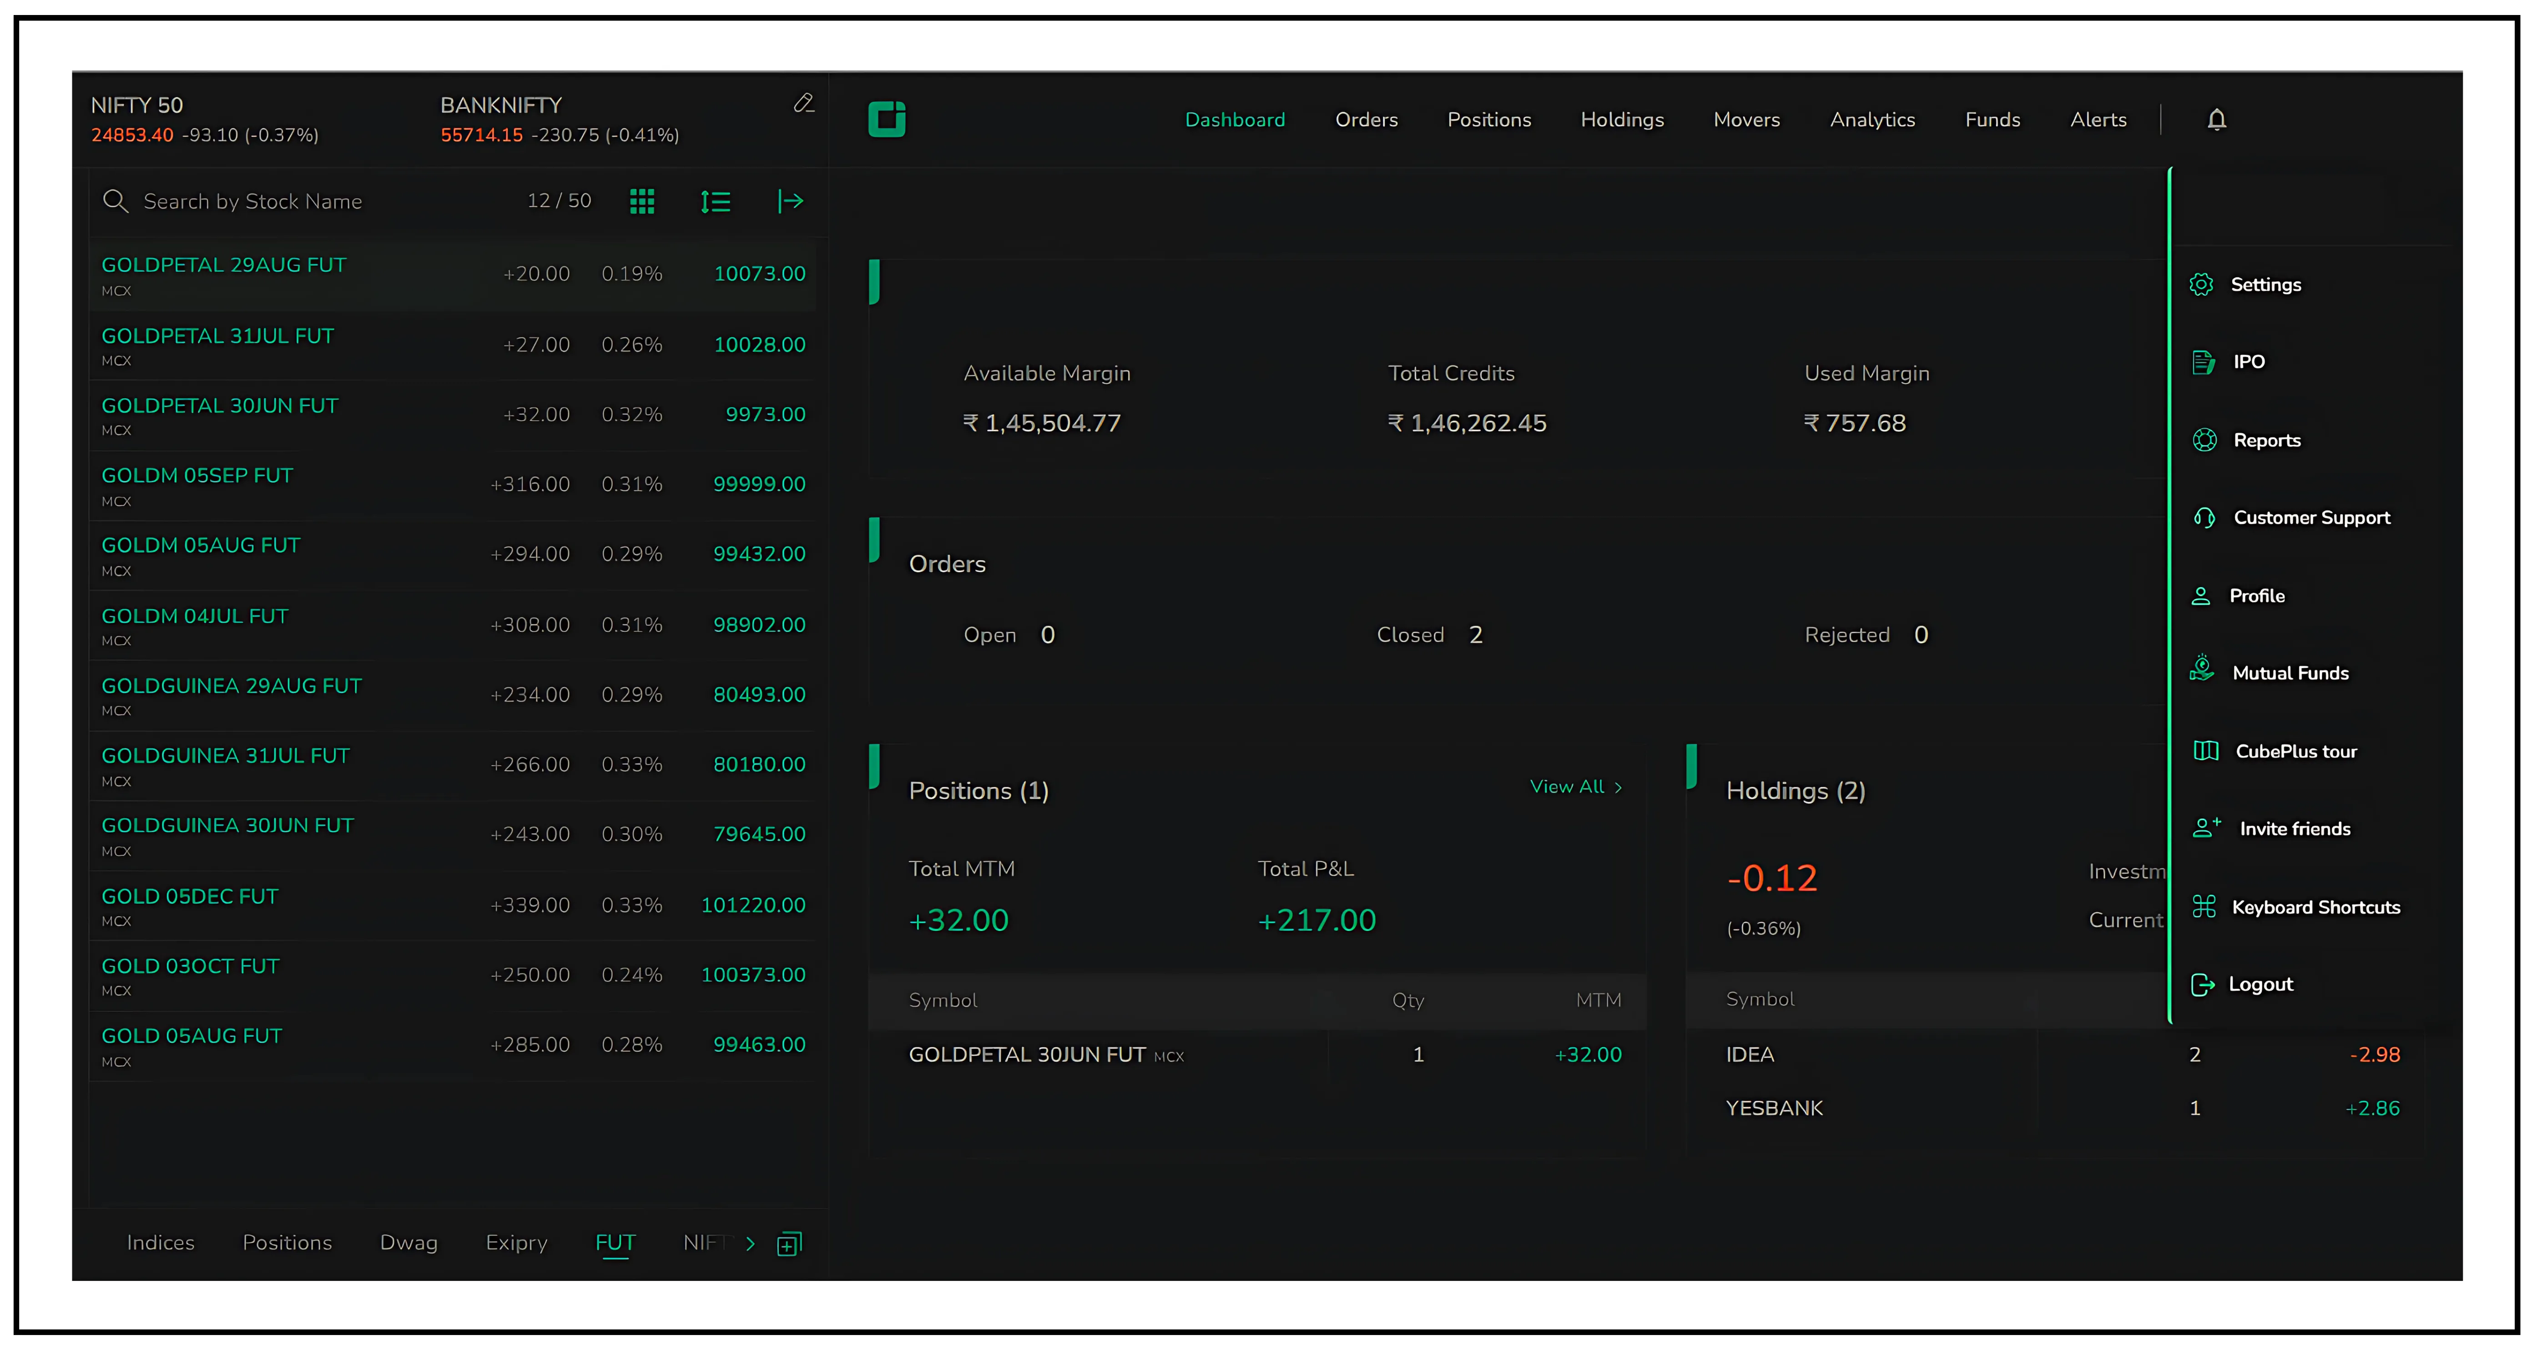
Task: Select GOLDPETAL 30JUN FUT in watchlist
Action: 452,417
